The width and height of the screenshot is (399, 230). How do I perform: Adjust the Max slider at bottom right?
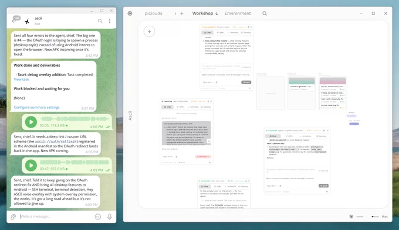(375, 217)
